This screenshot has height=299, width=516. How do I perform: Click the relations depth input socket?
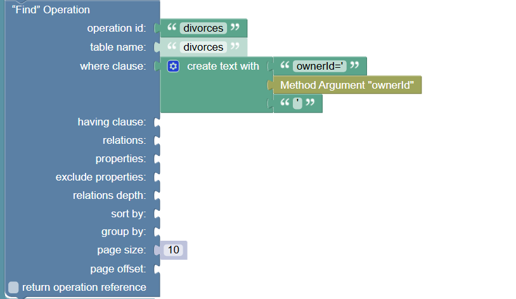(x=157, y=196)
